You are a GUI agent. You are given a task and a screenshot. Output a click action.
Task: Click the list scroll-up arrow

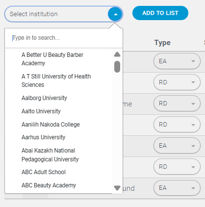117,54
